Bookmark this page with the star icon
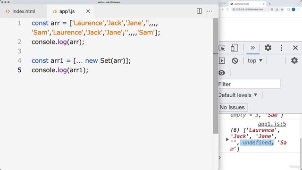302x170 pixels. pos(282,9)
